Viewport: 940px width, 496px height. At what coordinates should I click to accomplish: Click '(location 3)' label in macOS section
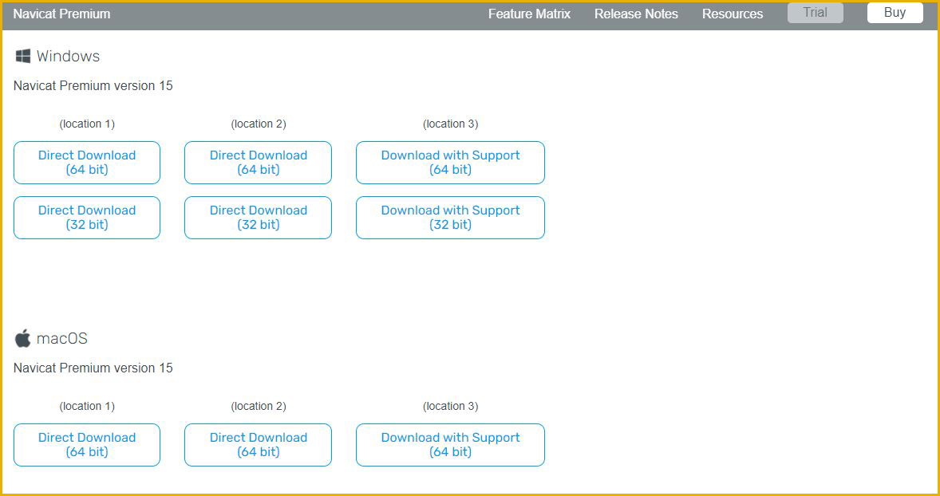pyautogui.click(x=450, y=406)
